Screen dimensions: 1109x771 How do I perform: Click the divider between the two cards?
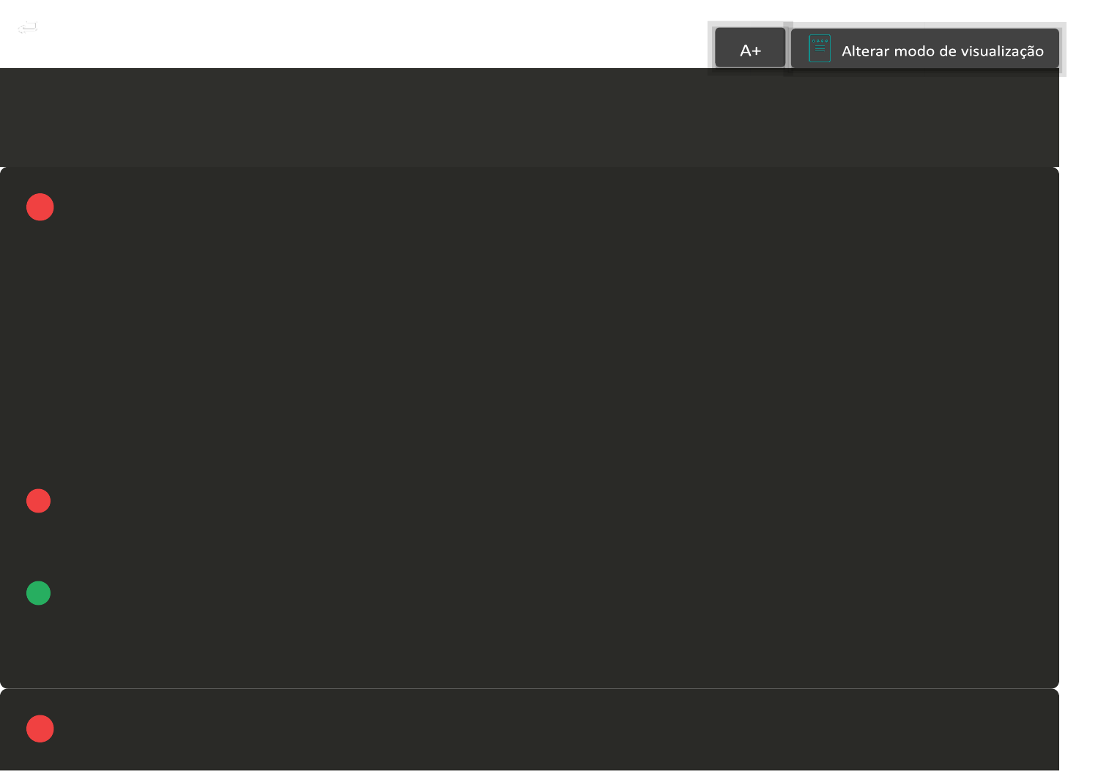tap(529, 688)
